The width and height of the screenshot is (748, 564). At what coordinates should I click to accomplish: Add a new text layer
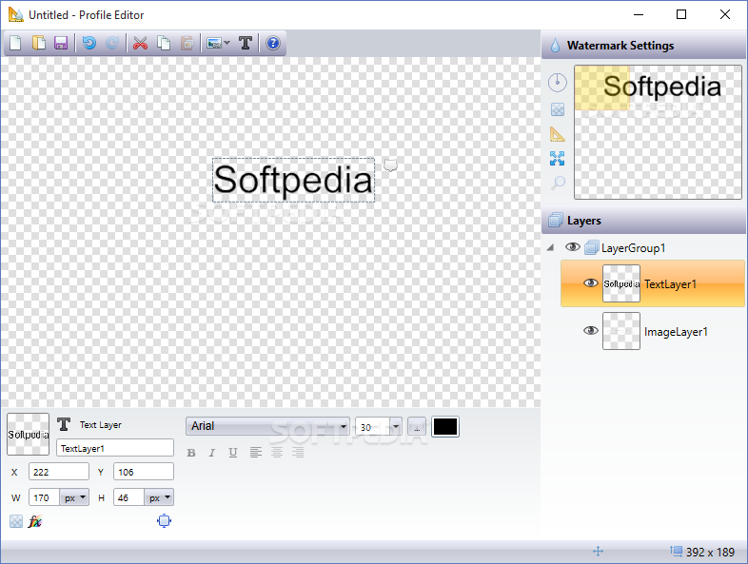(x=246, y=44)
